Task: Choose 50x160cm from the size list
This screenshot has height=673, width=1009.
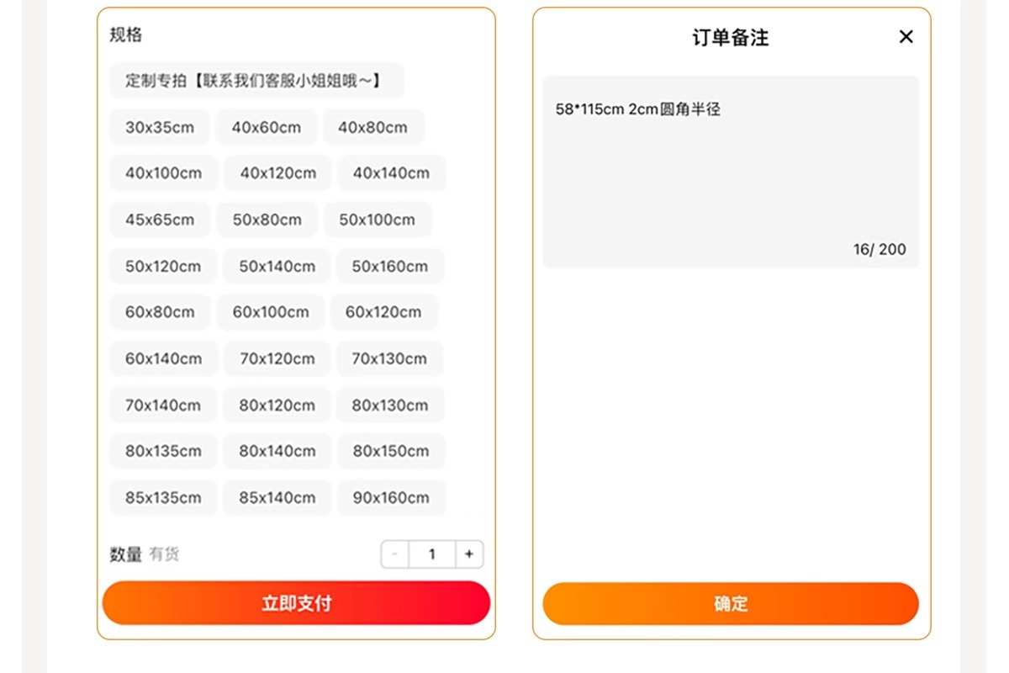Action: tap(390, 266)
